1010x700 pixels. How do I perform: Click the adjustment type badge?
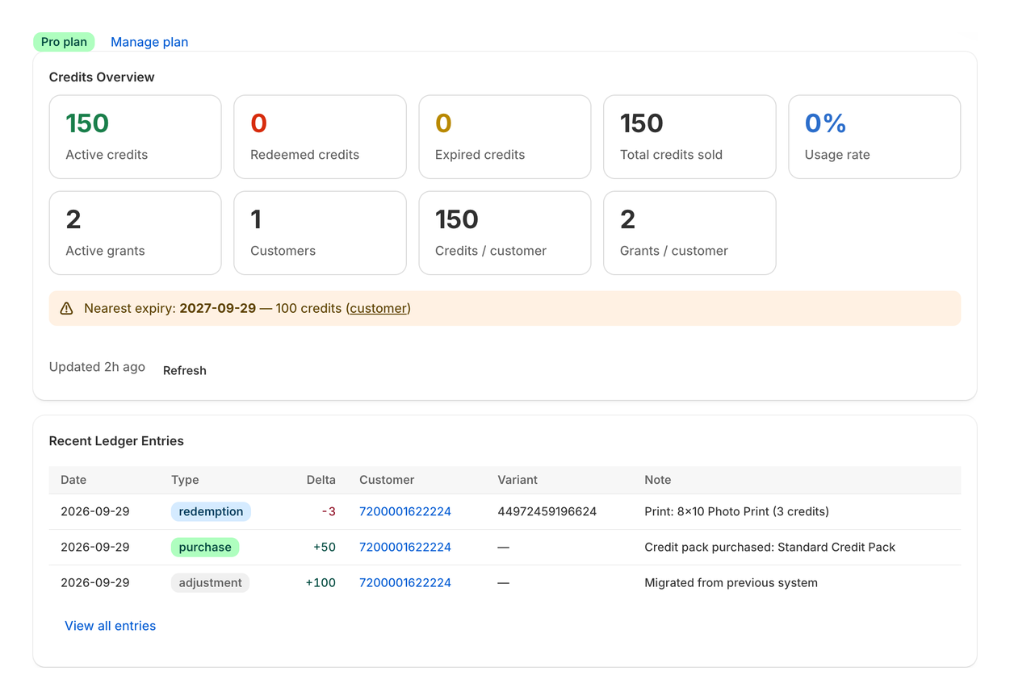point(210,582)
